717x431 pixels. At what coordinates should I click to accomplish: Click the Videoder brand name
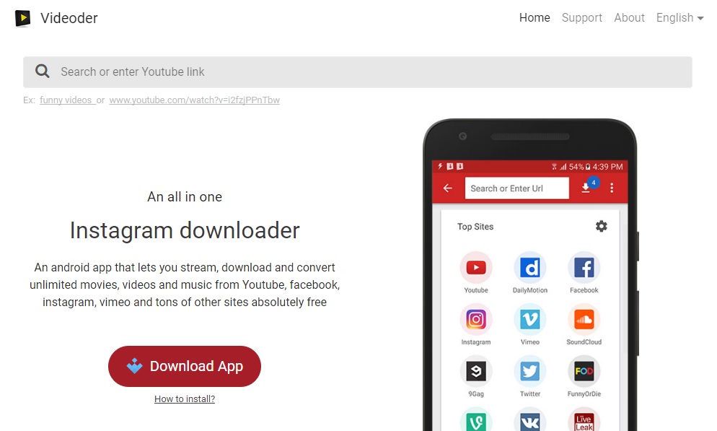point(69,18)
